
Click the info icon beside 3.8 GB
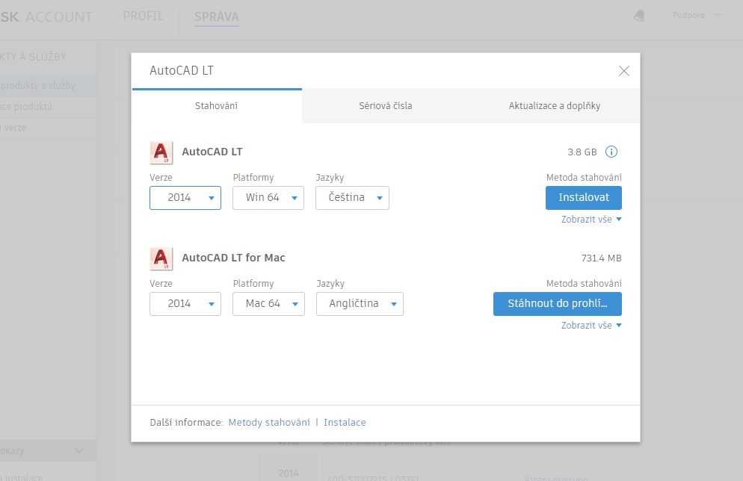click(x=611, y=152)
